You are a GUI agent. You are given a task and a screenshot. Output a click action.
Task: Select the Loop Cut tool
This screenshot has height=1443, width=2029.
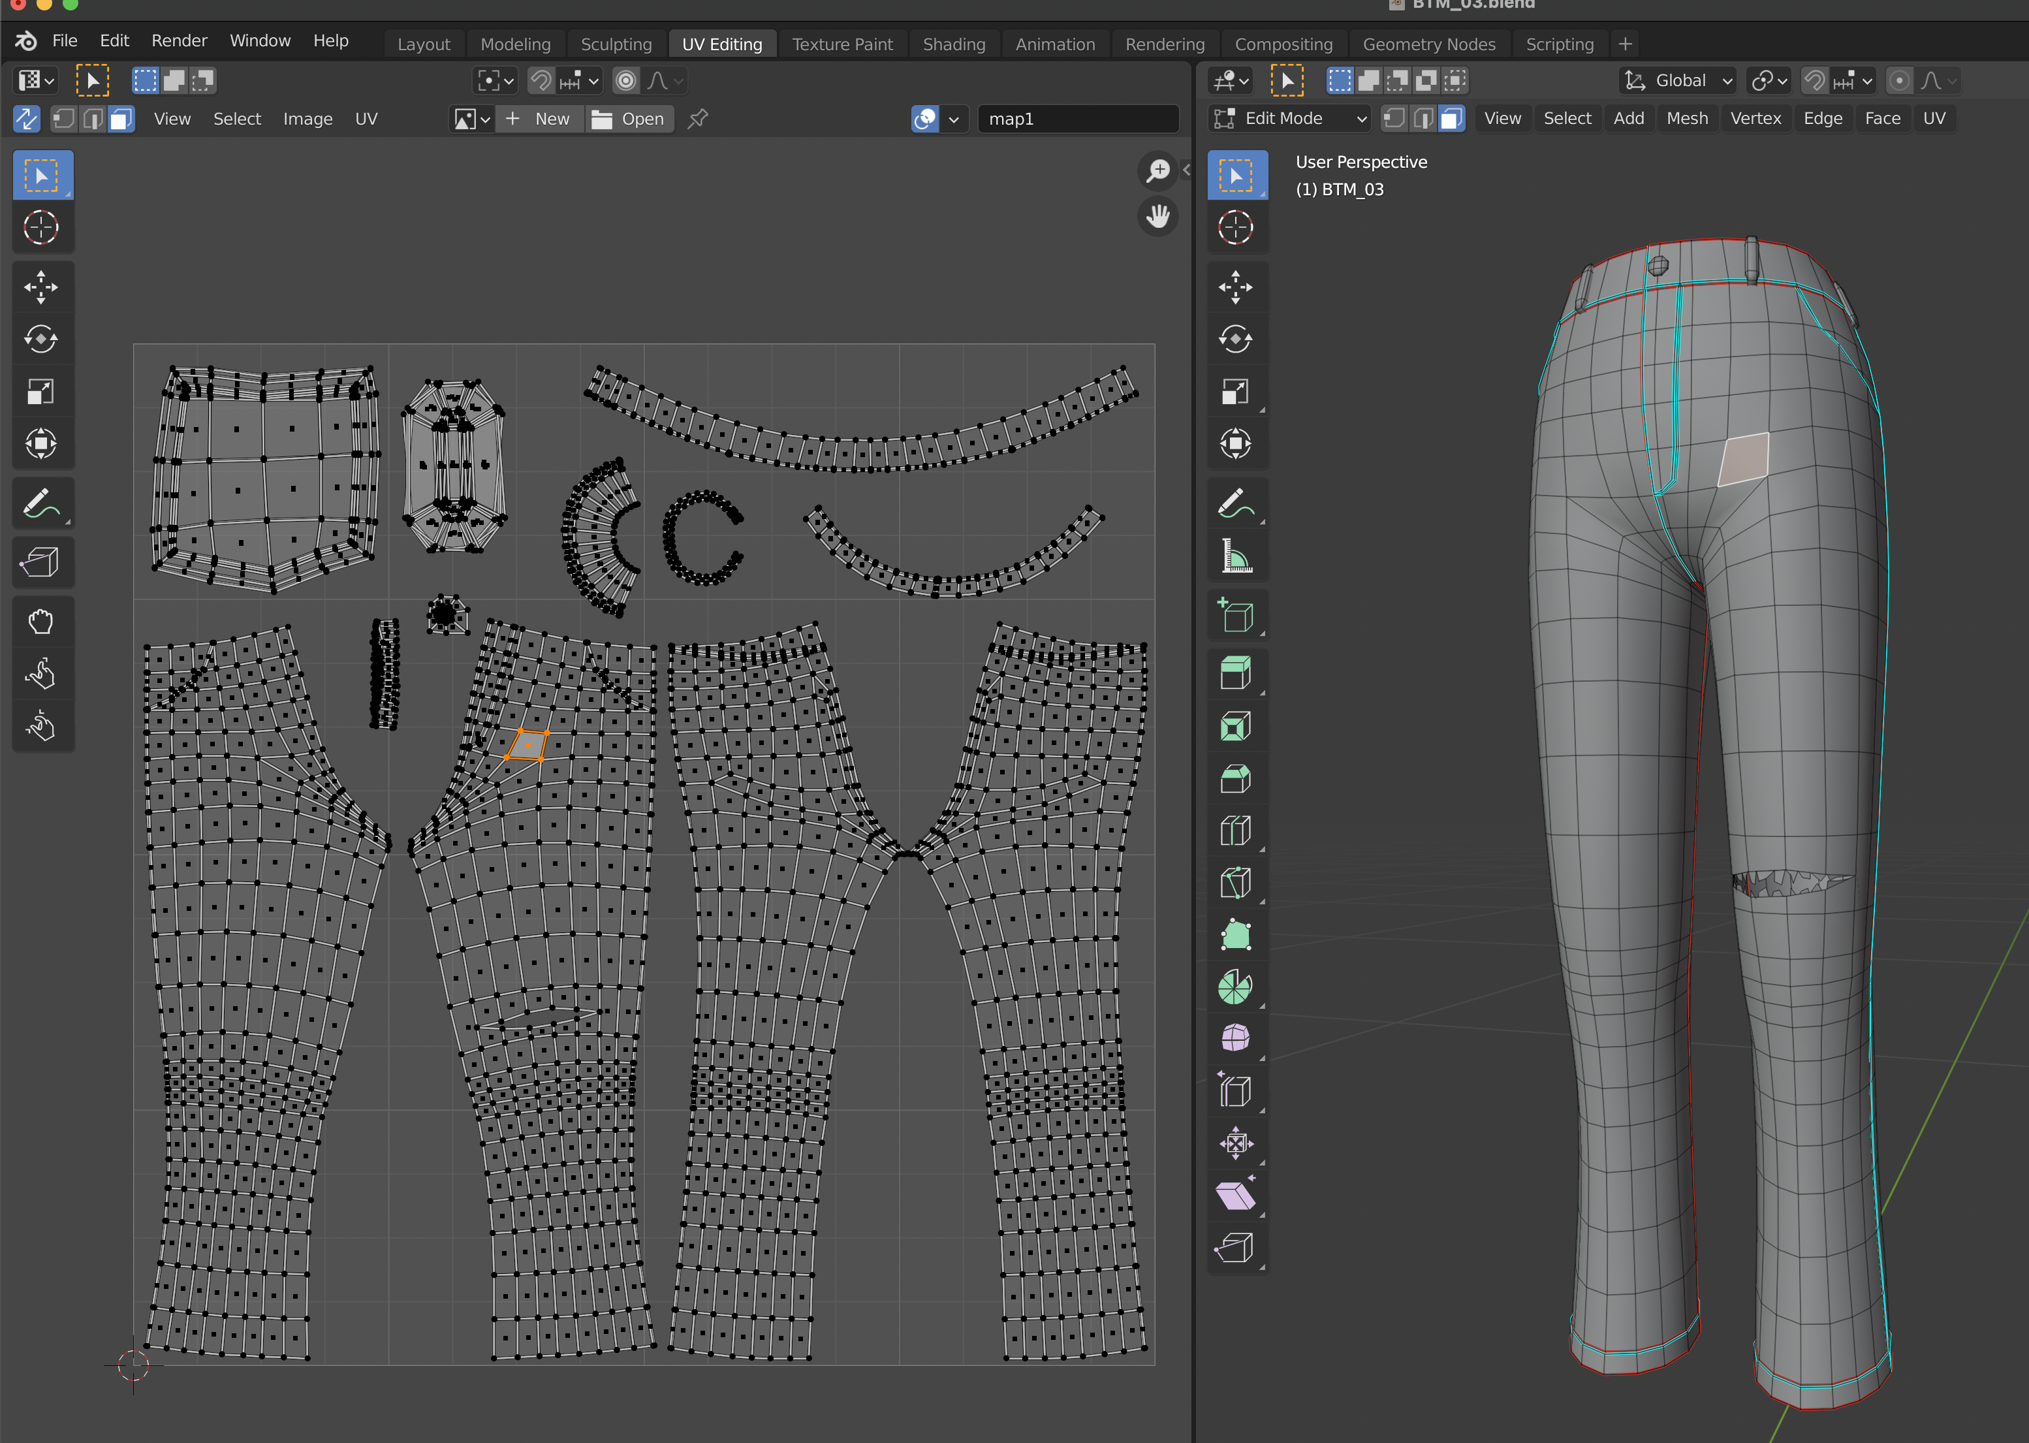(x=1236, y=831)
